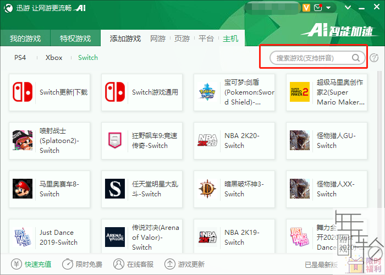Choose the NBA 2K19 logo icon

point(207,237)
